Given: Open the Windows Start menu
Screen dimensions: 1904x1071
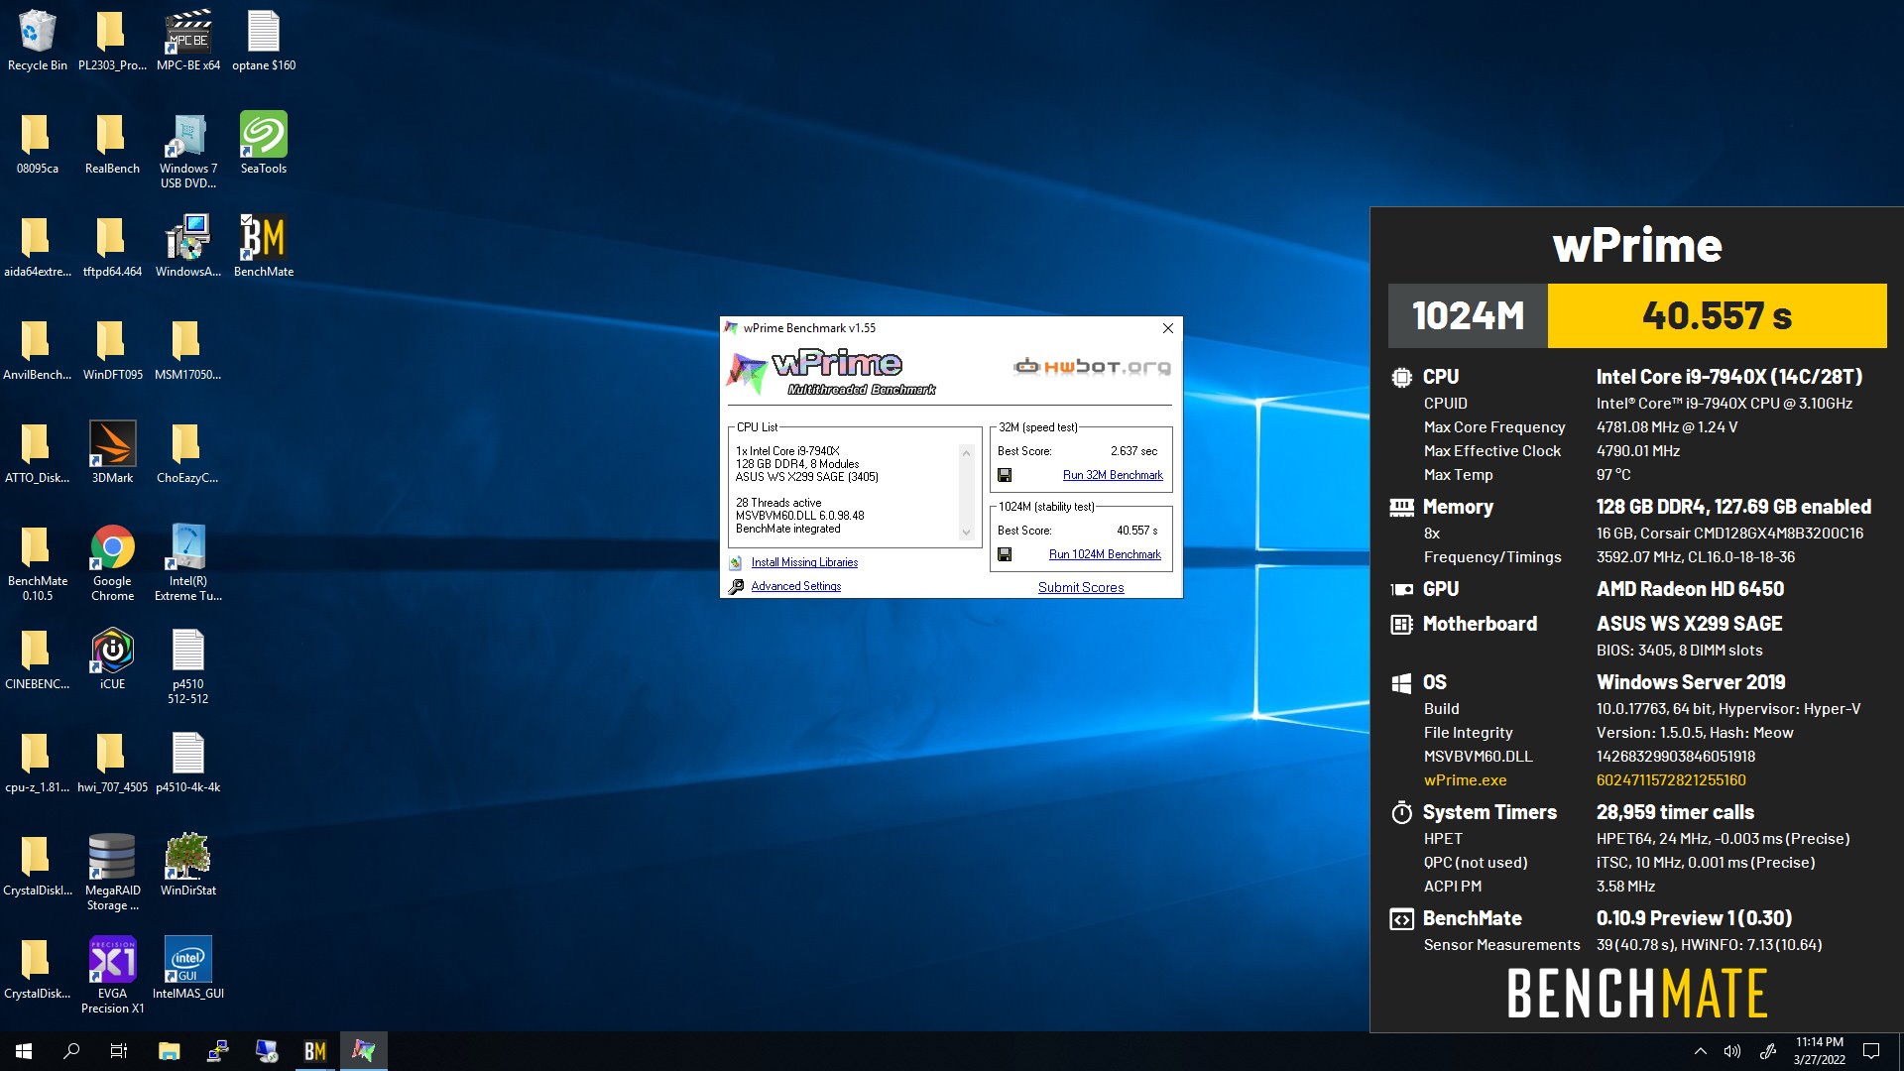Looking at the screenshot, I should (24, 1051).
